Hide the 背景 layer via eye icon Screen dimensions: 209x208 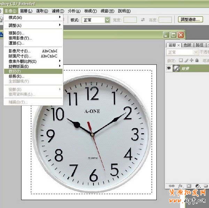pyautogui.click(x=169, y=68)
